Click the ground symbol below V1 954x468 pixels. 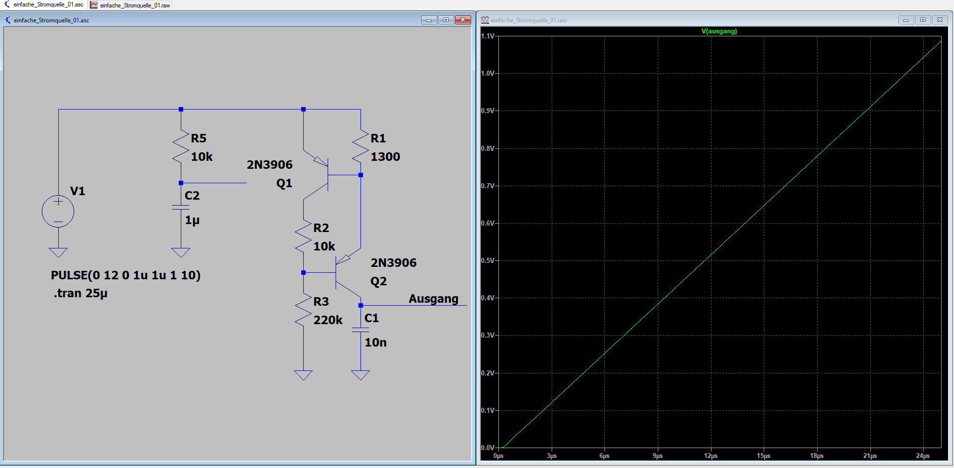point(58,252)
